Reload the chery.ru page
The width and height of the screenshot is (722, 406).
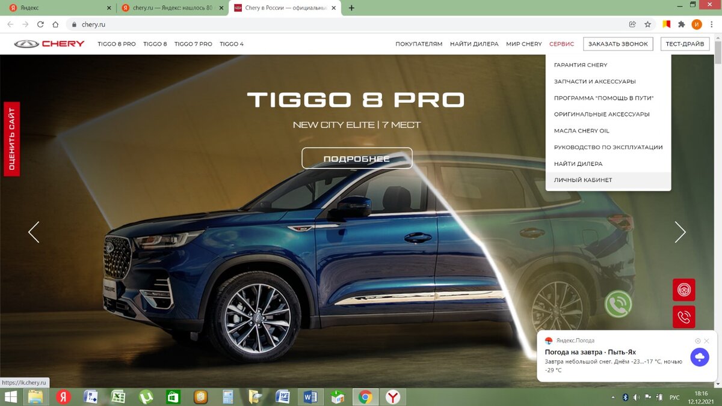[x=40, y=25]
